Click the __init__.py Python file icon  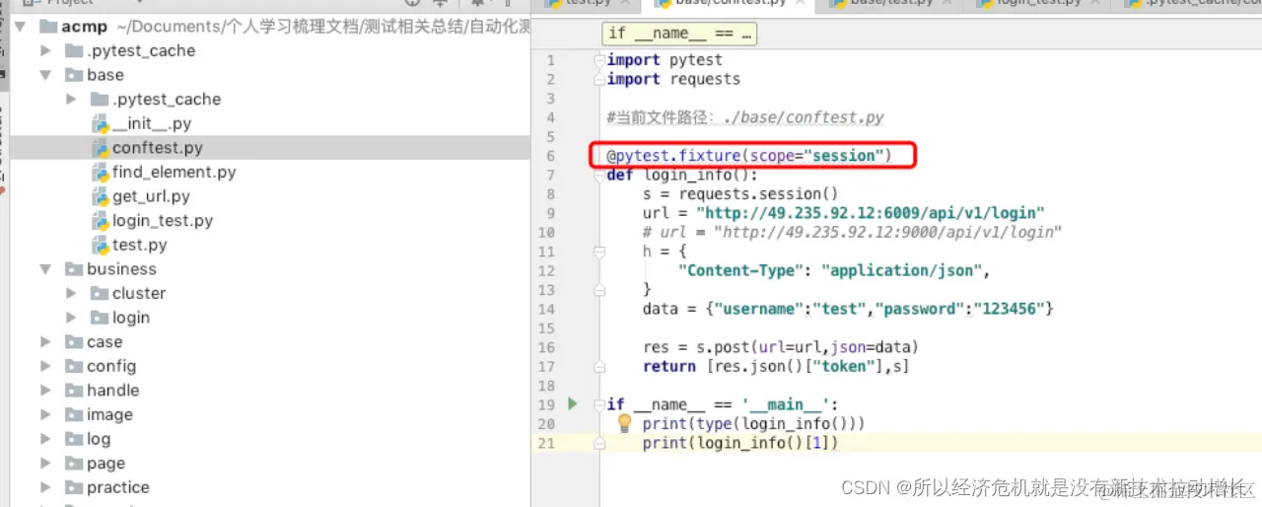(100, 123)
